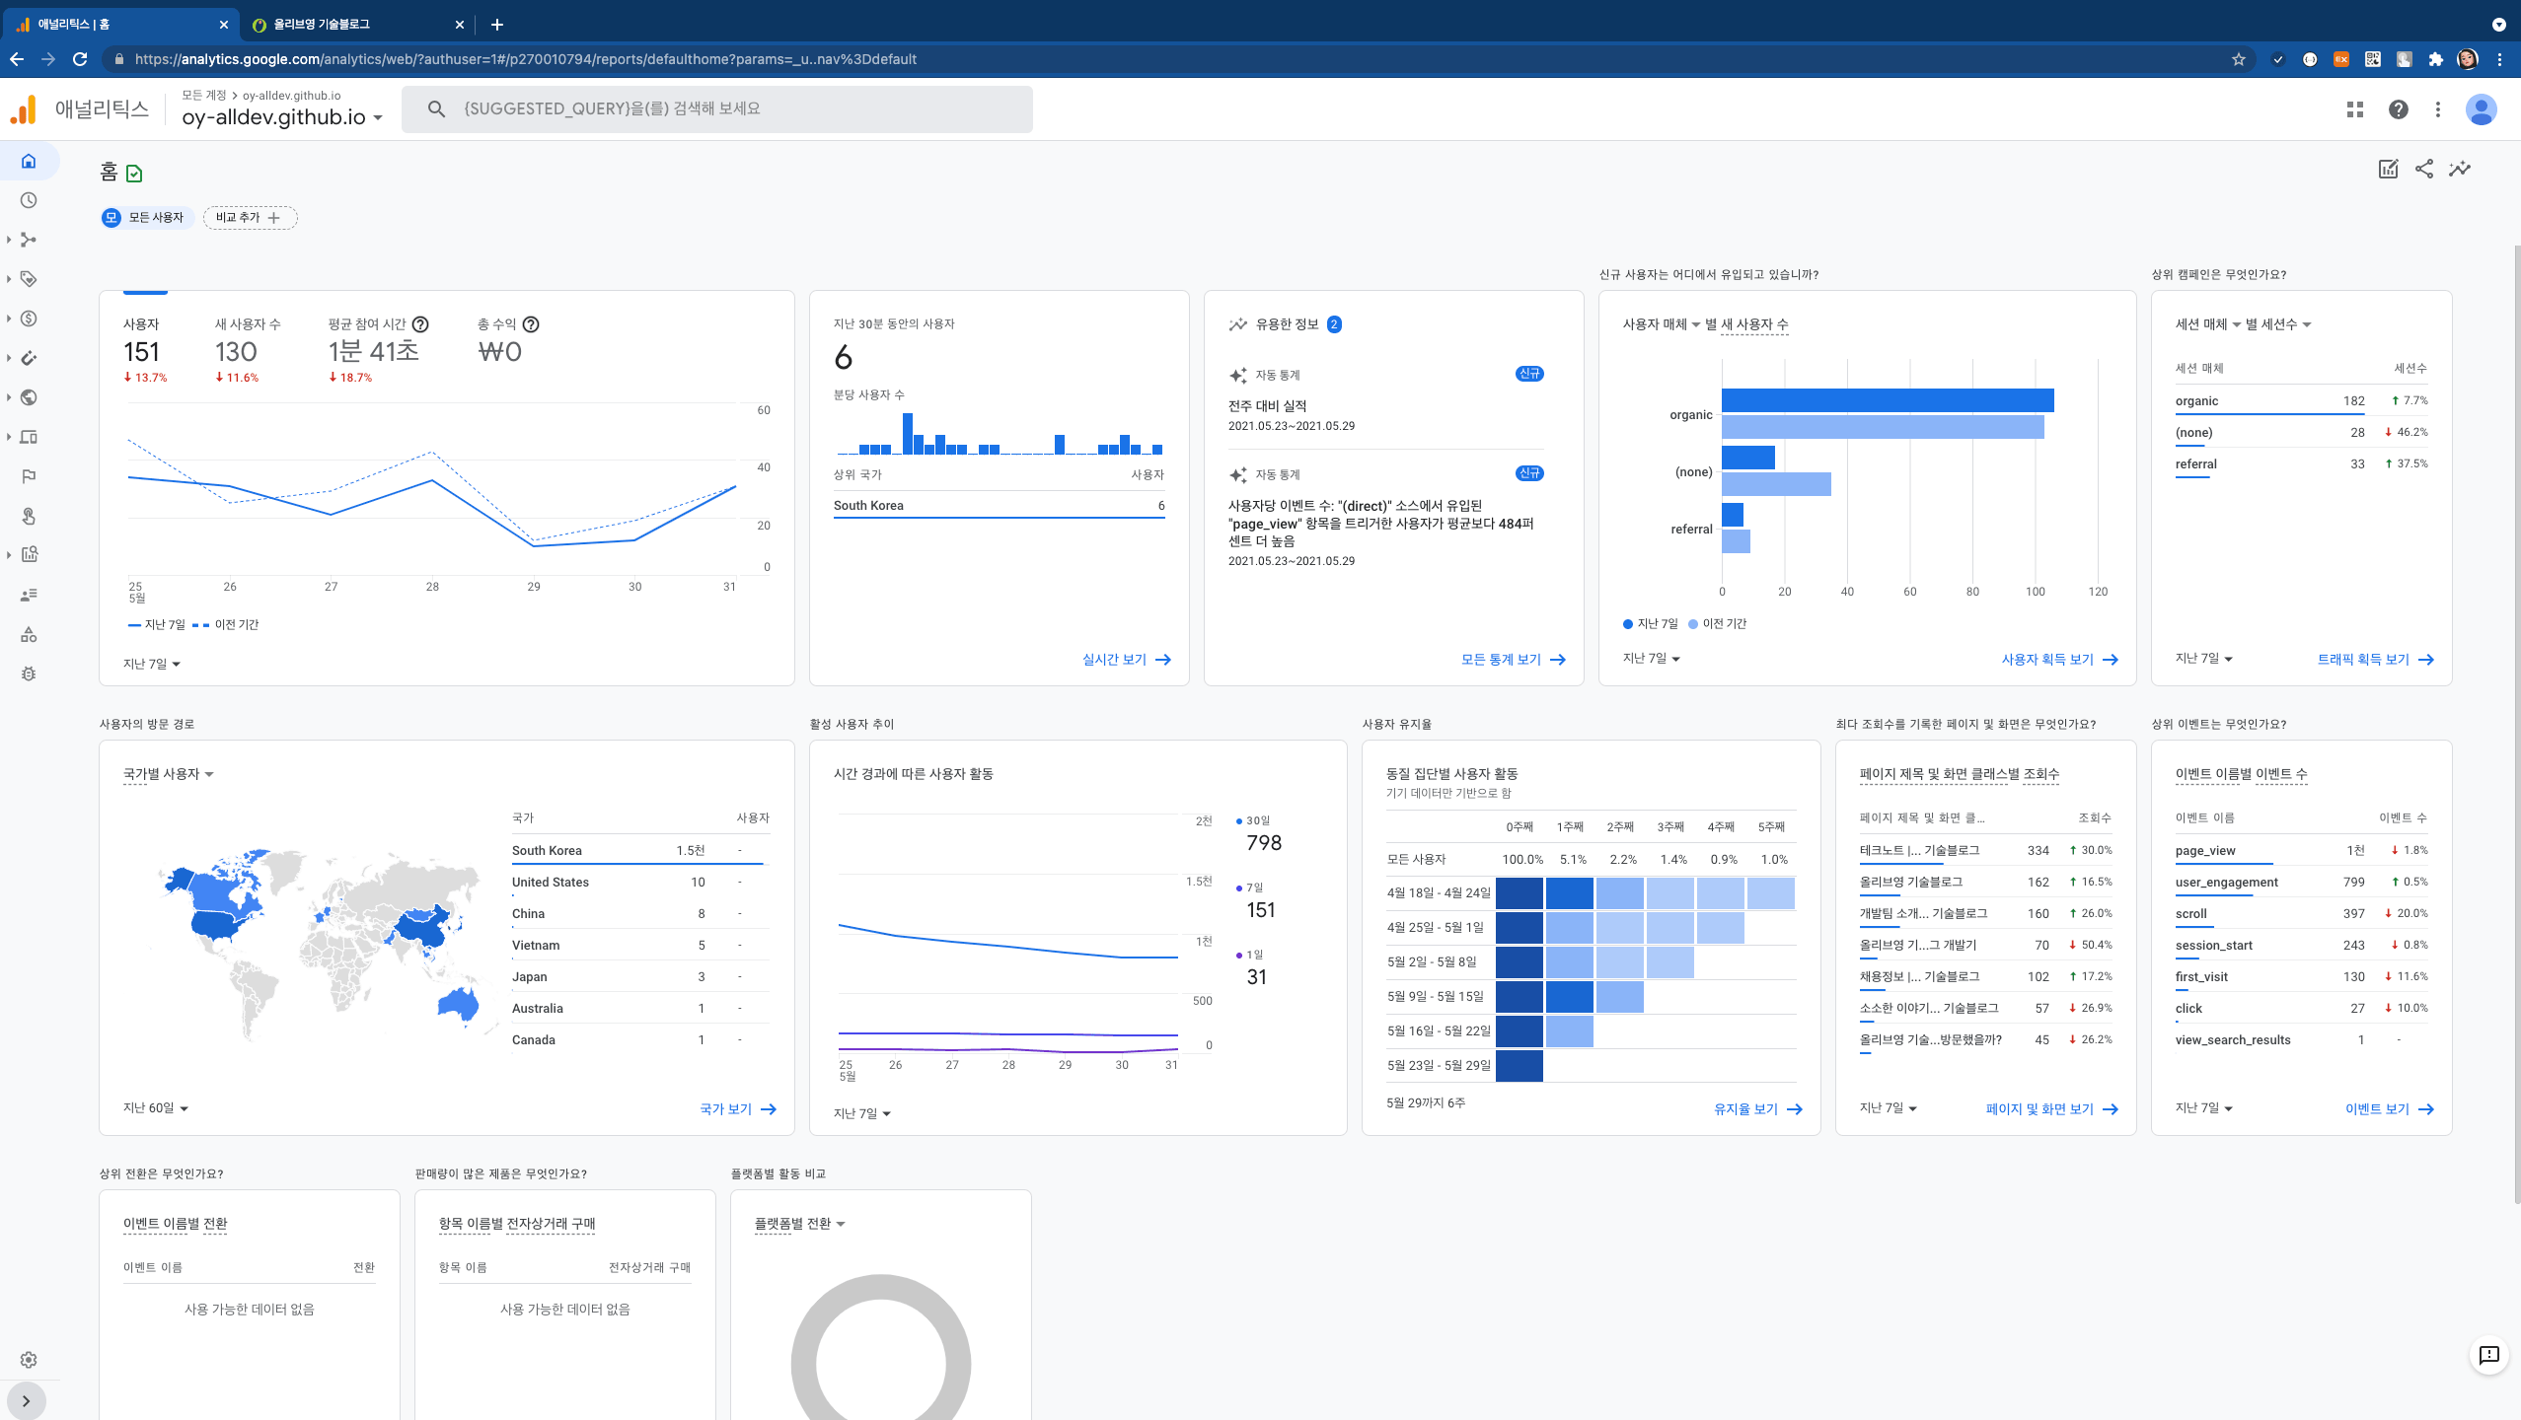Toggle the green data status check icon by 홈

(x=135, y=175)
